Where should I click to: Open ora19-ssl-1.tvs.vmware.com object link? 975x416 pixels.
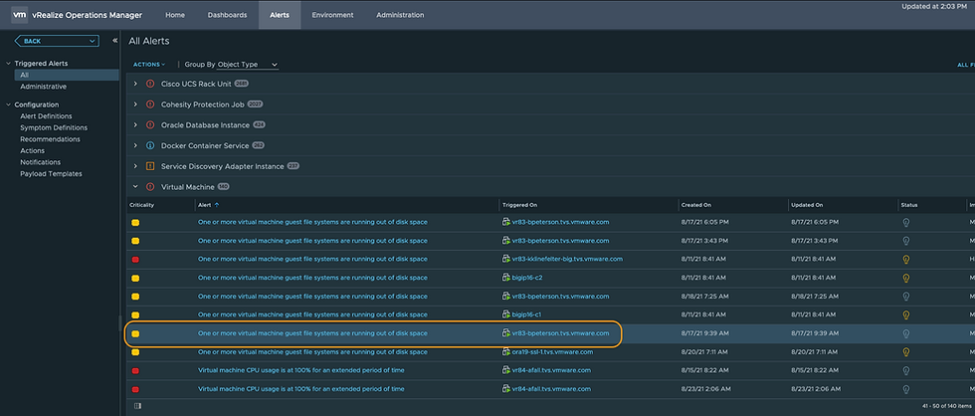click(552, 352)
